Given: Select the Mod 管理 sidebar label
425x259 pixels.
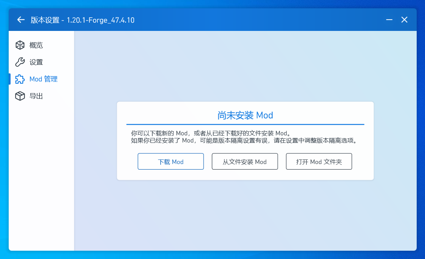Looking at the screenshot, I should [43, 79].
